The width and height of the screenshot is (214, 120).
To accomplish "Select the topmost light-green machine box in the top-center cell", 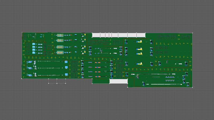I will tap(60, 35).
